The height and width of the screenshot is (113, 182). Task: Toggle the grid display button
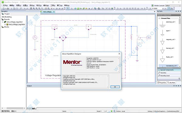click(x=169, y=8)
